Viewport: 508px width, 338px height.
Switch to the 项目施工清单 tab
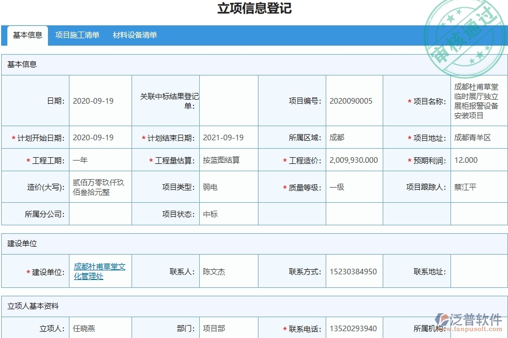[78, 35]
